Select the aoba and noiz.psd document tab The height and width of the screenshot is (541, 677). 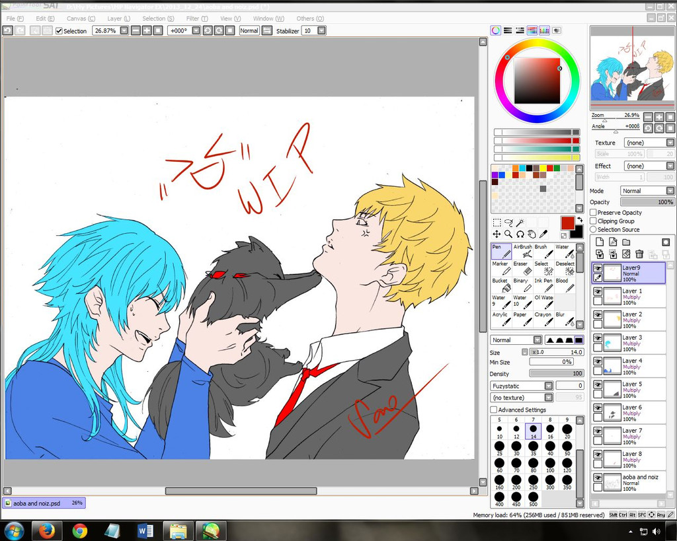click(44, 503)
